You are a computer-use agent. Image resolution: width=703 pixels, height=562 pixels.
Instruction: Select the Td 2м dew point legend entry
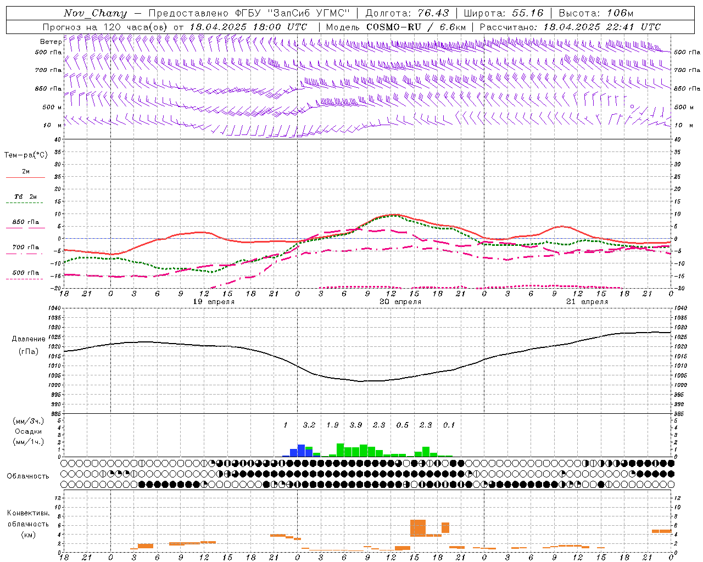coord(26,196)
